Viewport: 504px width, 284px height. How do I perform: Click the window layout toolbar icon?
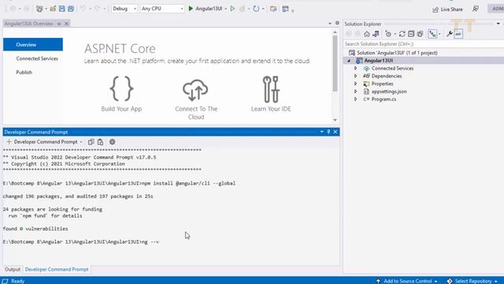tap(285, 9)
